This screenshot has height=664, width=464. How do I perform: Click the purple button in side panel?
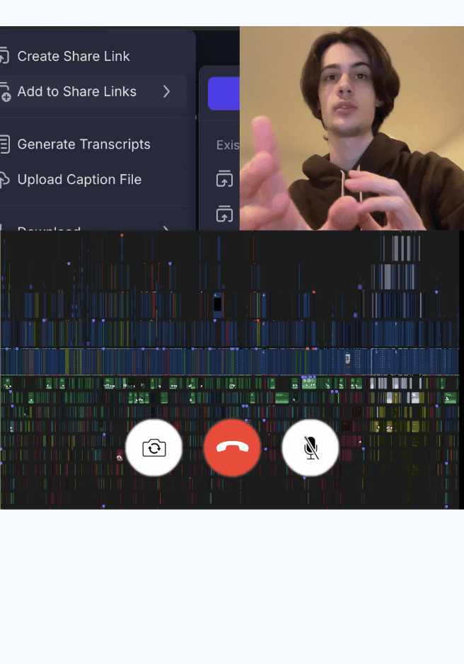pos(224,93)
